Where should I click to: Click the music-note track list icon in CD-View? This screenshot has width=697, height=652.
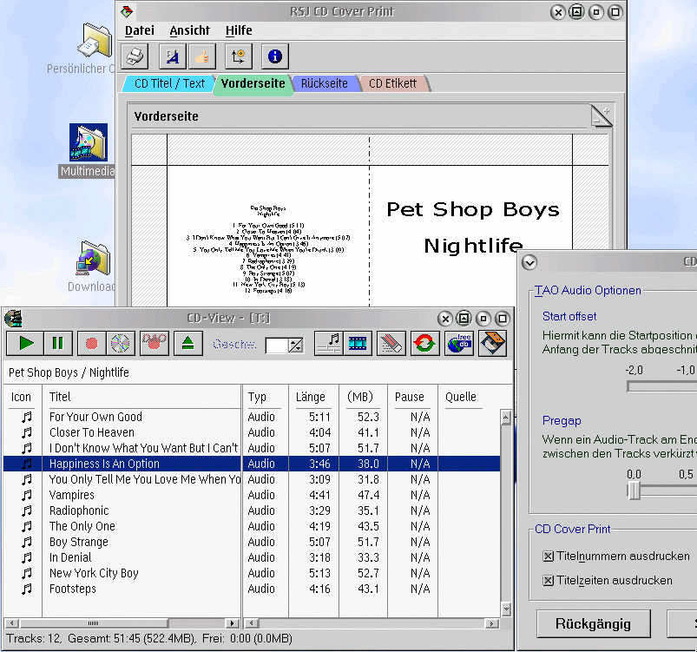(x=328, y=343)
